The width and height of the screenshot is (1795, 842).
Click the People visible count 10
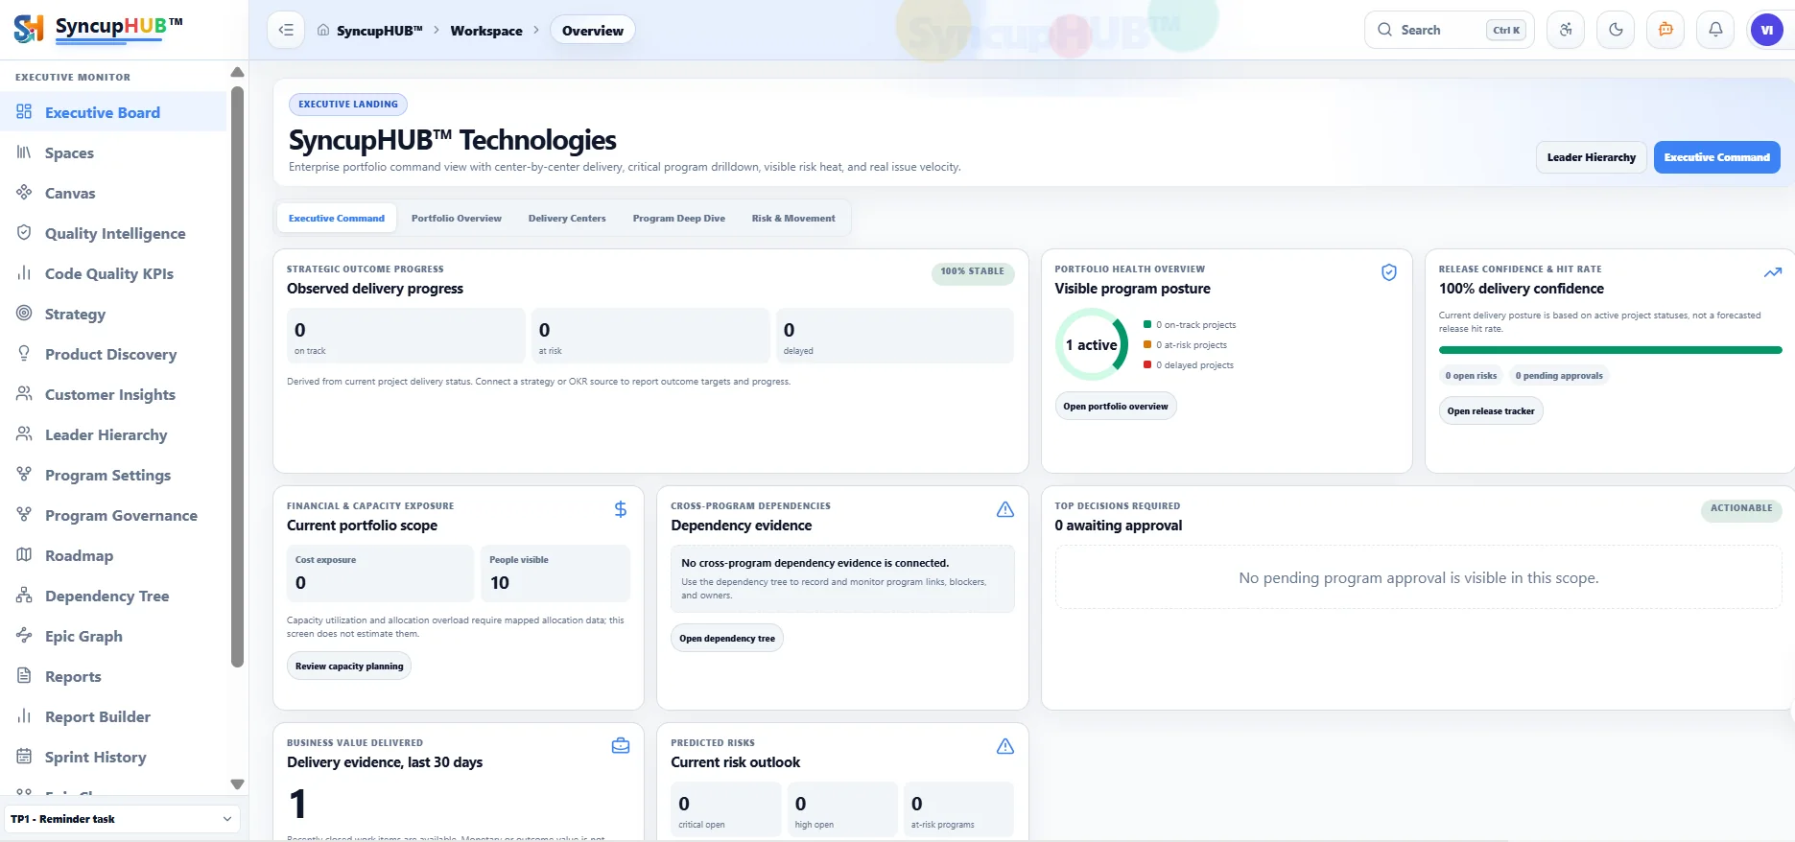(500, 583)
